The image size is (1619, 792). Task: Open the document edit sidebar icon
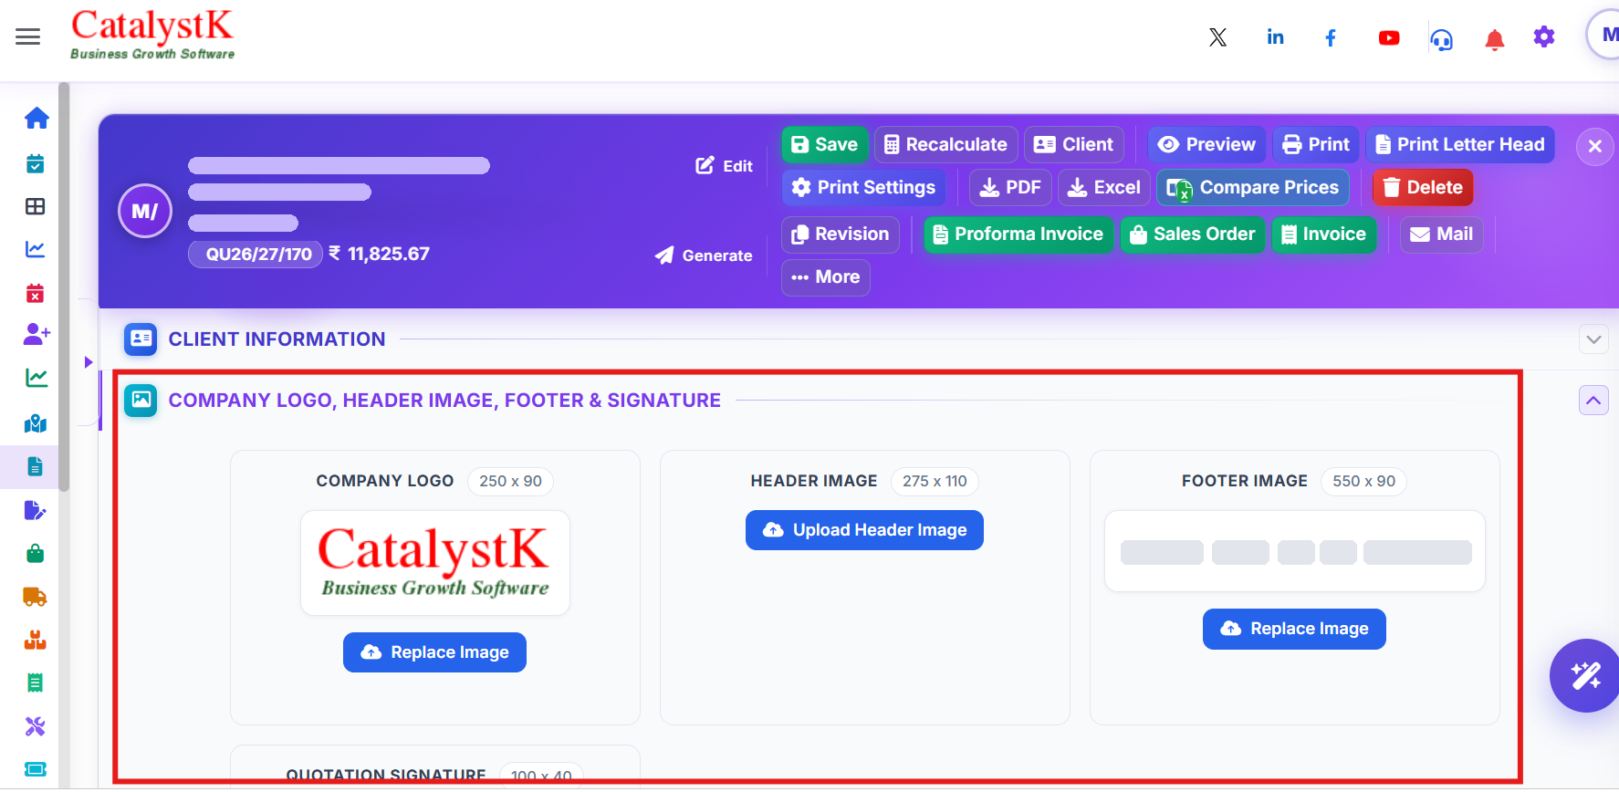(36, 510)
